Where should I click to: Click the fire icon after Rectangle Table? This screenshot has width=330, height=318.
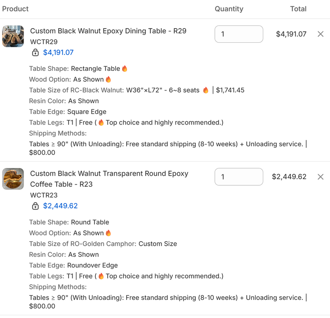coord(124,69)
